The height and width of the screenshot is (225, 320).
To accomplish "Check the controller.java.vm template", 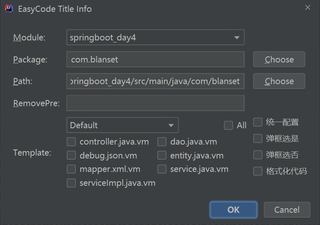I will pos(71,142).
